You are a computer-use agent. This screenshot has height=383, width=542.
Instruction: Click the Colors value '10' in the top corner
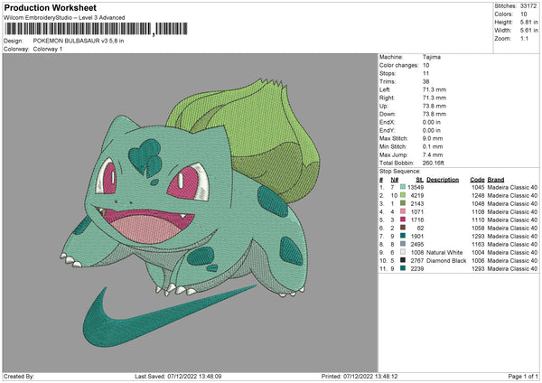click(524, 14)
